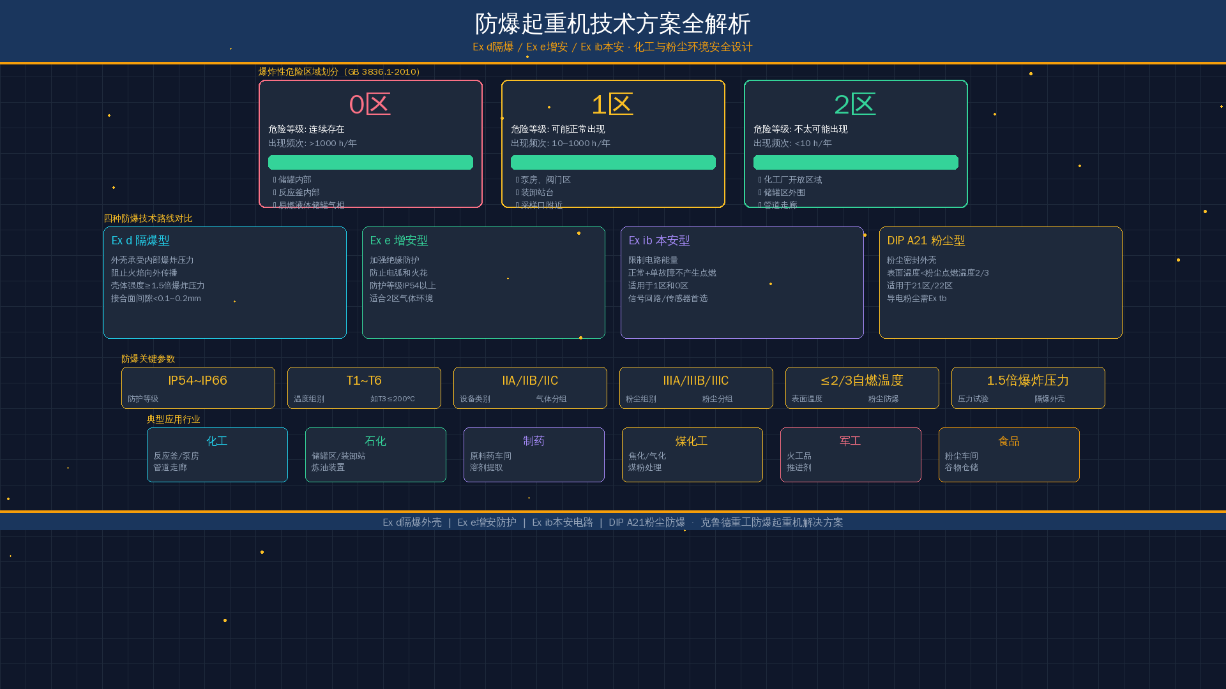Click 出现频次: >1000 h/年 text
Image resolution: width=1226 pixels, height=689 pixels.
(x=312, y=144)
